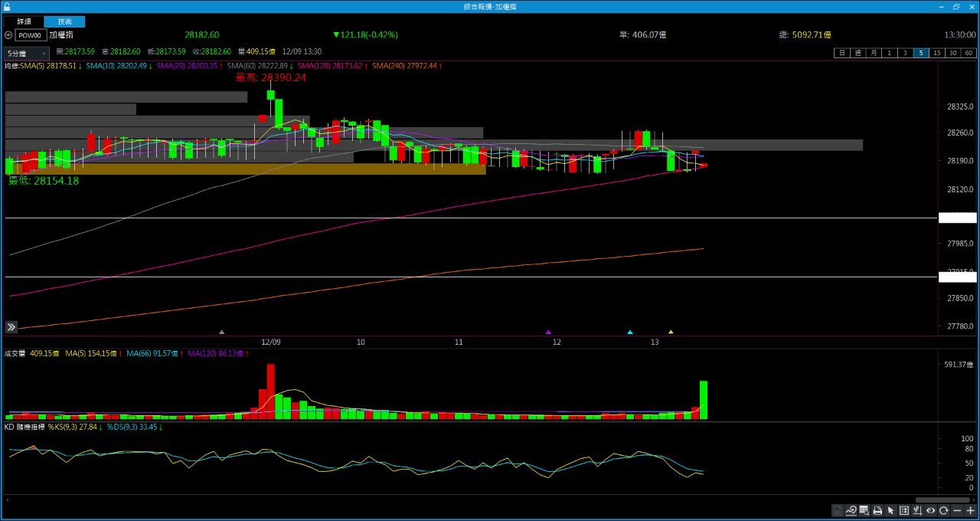Switch to the 詳細 tab
The height and width of the screenshot is (521, 980).
(24, 21)
